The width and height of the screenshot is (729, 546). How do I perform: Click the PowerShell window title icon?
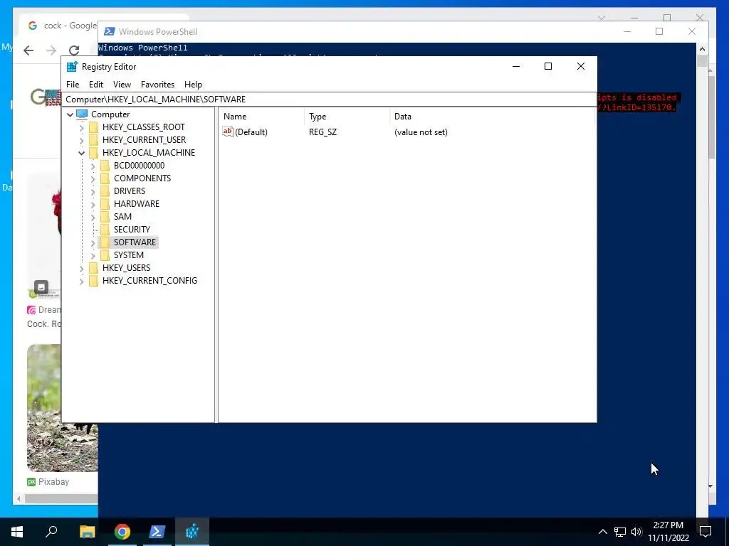pyautogui.click(x=109, y=31)
